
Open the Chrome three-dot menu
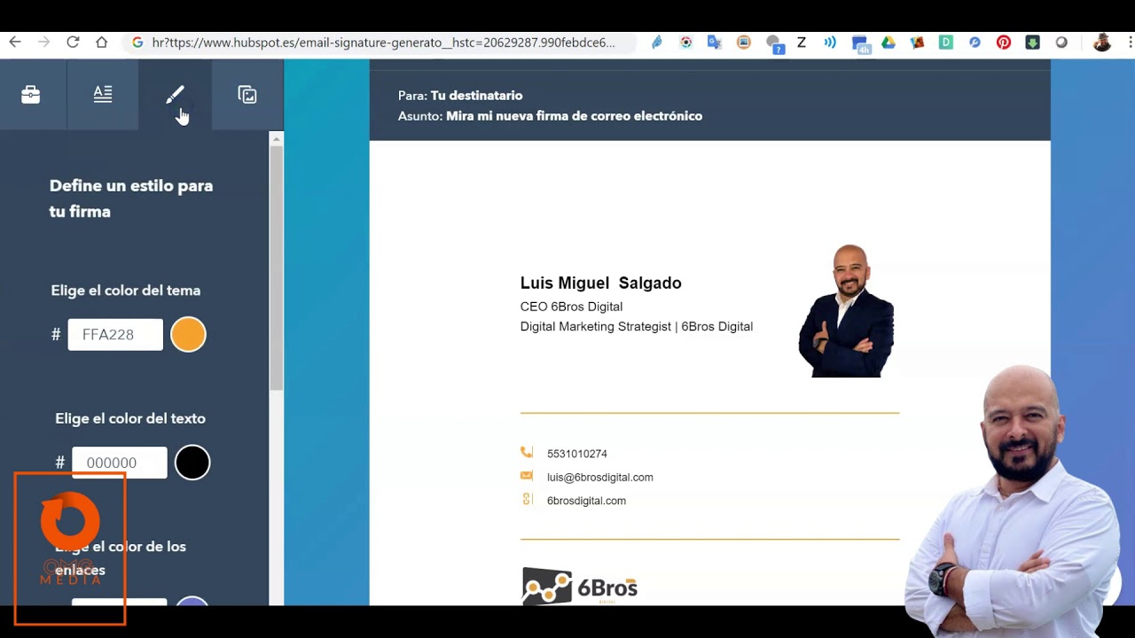point(1131,43)
